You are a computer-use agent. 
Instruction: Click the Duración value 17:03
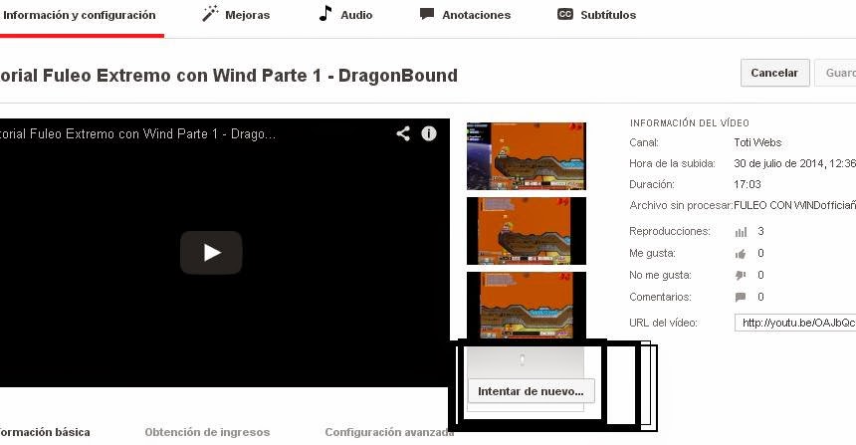pyautogui.click(x=748, y=184)
